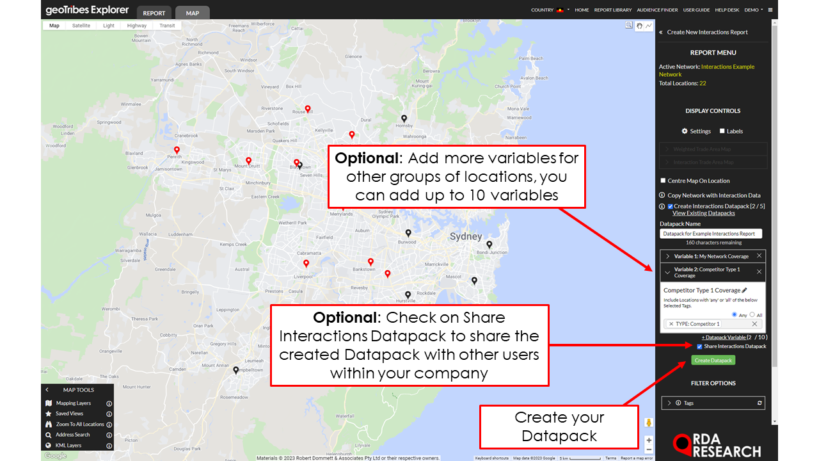Viewport: 819px width, 461px height.
Task: Click info icon in Tags filter row
Action: 678,403
